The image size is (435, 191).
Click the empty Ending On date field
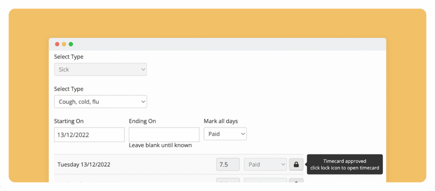tap(164, 135)
